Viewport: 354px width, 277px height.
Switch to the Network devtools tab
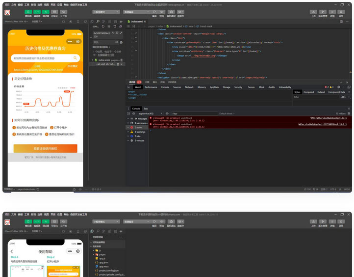189,87
